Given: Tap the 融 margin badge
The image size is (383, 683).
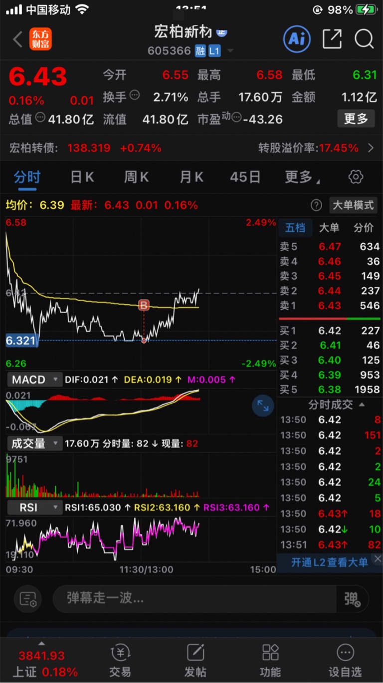Looking at the screenshot, I should 200,51.
